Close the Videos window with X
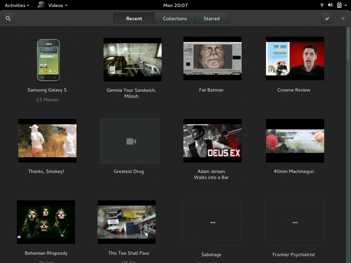 (x=343, y=18)
